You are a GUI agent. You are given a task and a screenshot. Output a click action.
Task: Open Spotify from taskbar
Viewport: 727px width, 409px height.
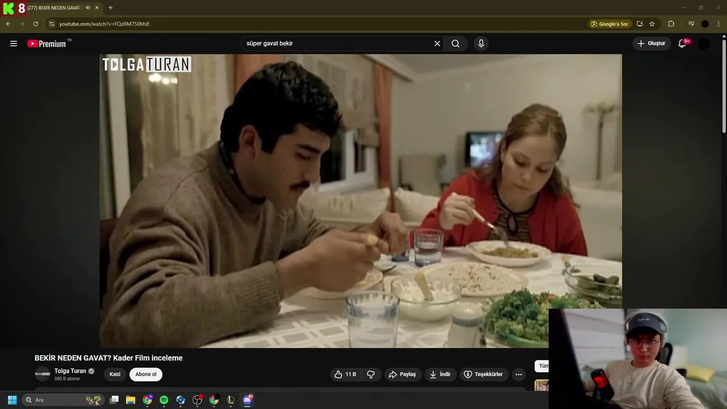(164, 400)
